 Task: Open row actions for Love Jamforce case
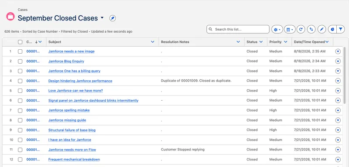click(x=338, y=91)
